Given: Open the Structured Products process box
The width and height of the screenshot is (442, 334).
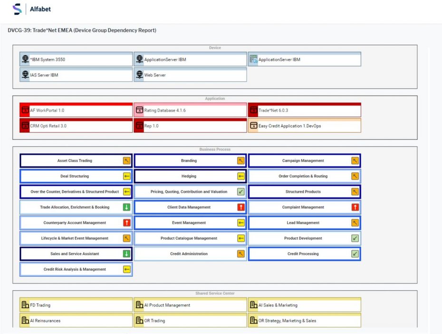Looking at the screenshot, I should [x=305, y=191].
